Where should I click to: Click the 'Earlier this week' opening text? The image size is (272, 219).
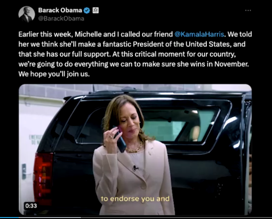tap(45, 34)
